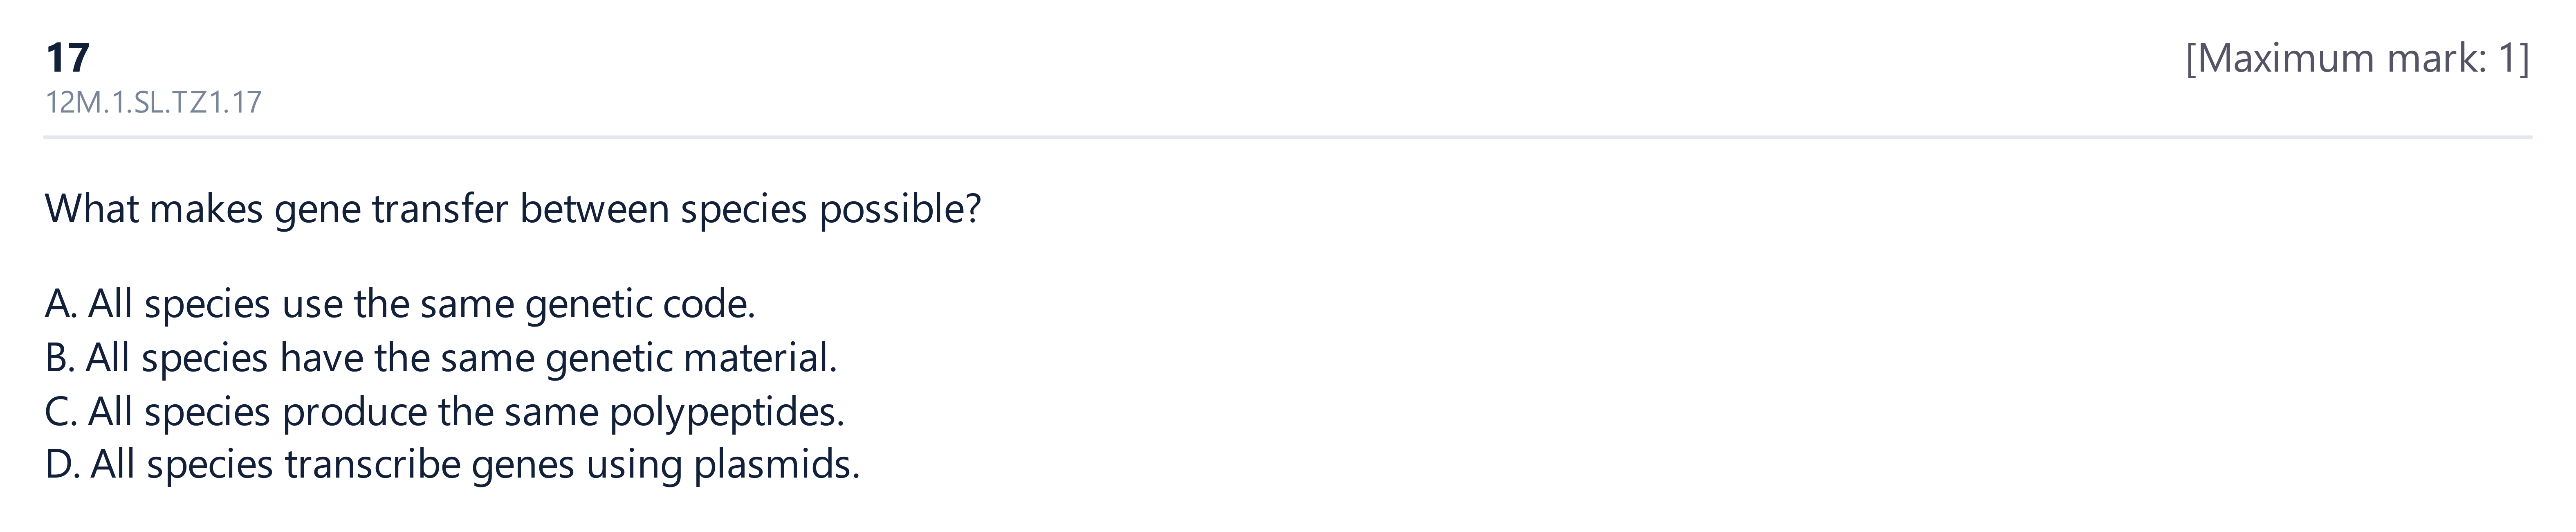This screenshot has width=2576, height=532.
Task: Pick option C about same polypeptides
Action: (445, 412)
